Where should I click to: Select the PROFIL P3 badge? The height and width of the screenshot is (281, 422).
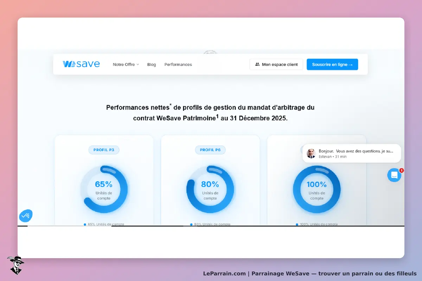coord(104,150)
